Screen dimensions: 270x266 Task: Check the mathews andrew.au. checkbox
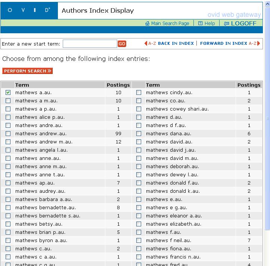click(8, 133)
